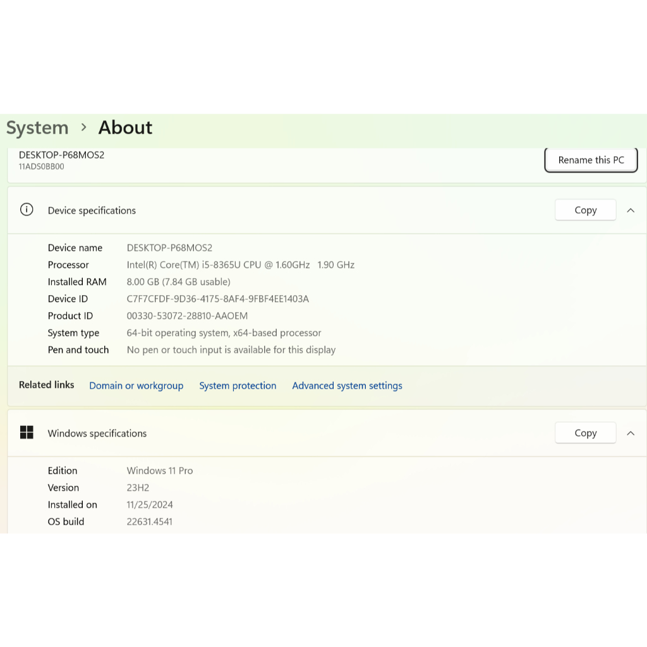Click the DESKTOP-P68MOS2 name at the top
This screenshot has height=647, width=647.
click(61, 155)
